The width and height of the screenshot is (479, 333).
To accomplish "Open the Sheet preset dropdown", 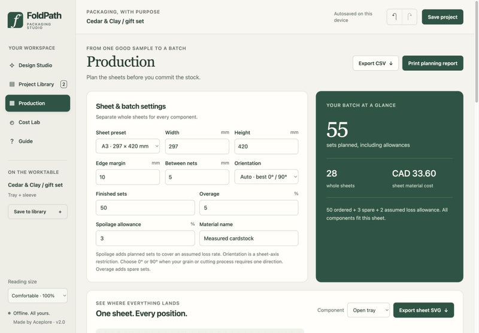I will pyautogui.click(x=128, y=146).
